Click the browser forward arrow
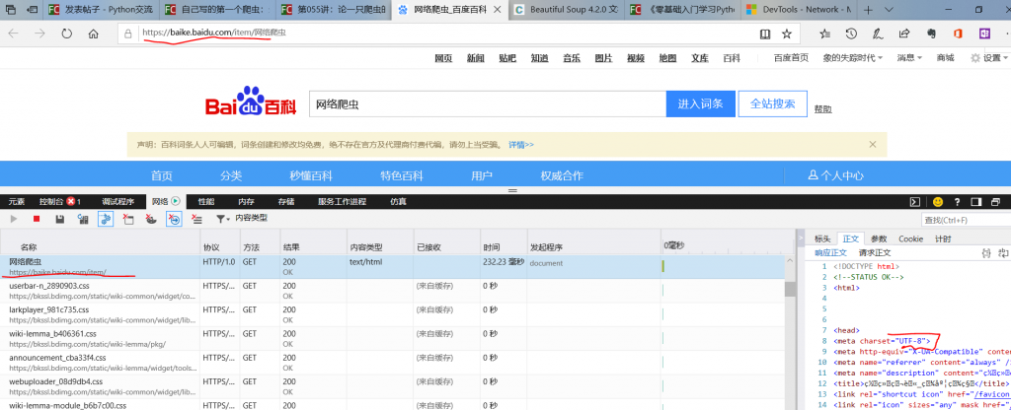 coord(39,34)
